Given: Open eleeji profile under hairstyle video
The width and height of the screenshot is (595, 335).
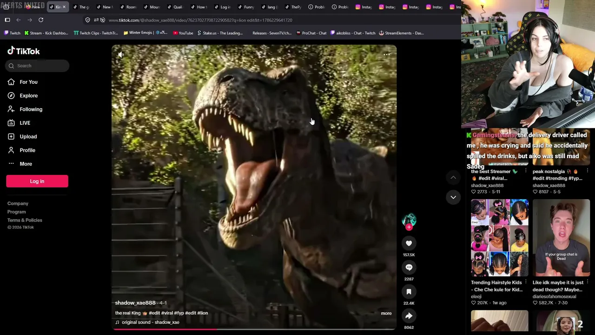Looking at the screenshot, I should [476, 296].
